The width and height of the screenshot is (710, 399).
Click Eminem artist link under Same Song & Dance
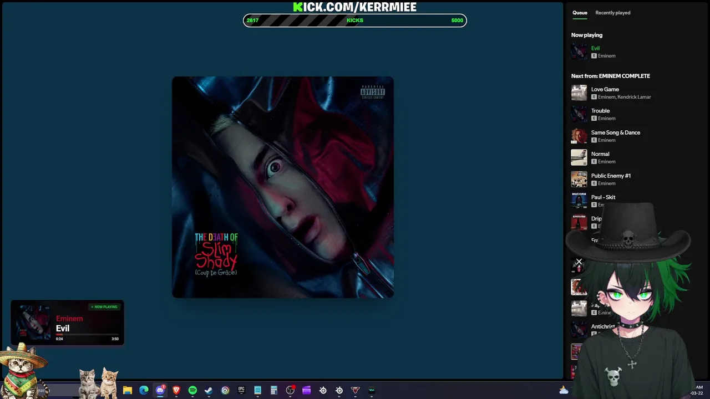coord(606,140)
